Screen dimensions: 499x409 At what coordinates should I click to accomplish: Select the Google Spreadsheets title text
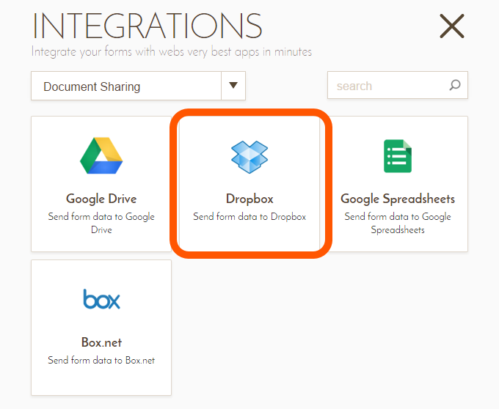(x=398, y=199)
